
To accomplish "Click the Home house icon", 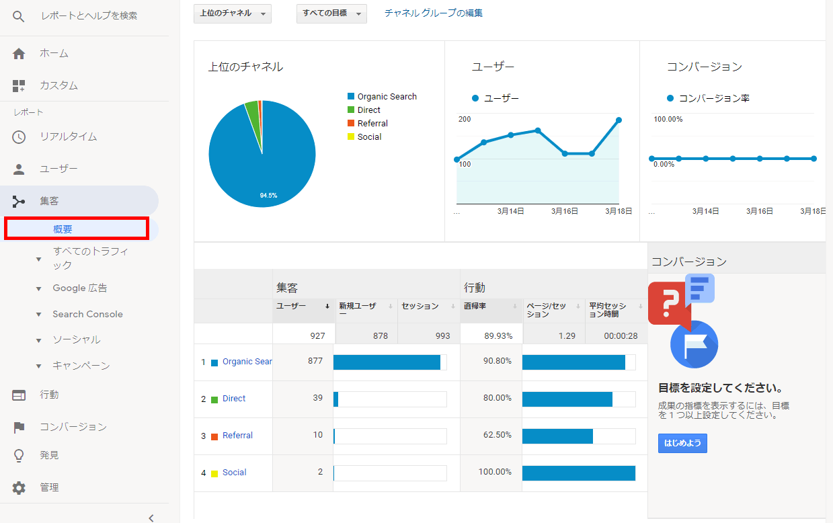I will [19, 54].
